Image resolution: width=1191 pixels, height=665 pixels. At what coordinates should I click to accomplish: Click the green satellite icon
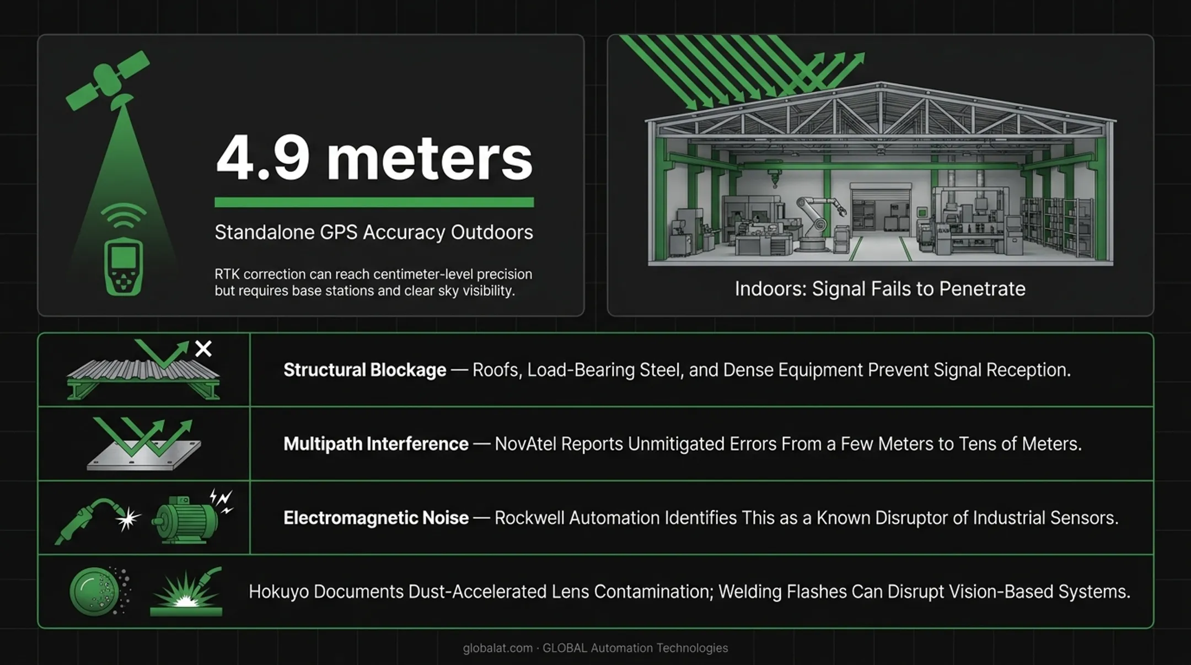tap(108, 81)
